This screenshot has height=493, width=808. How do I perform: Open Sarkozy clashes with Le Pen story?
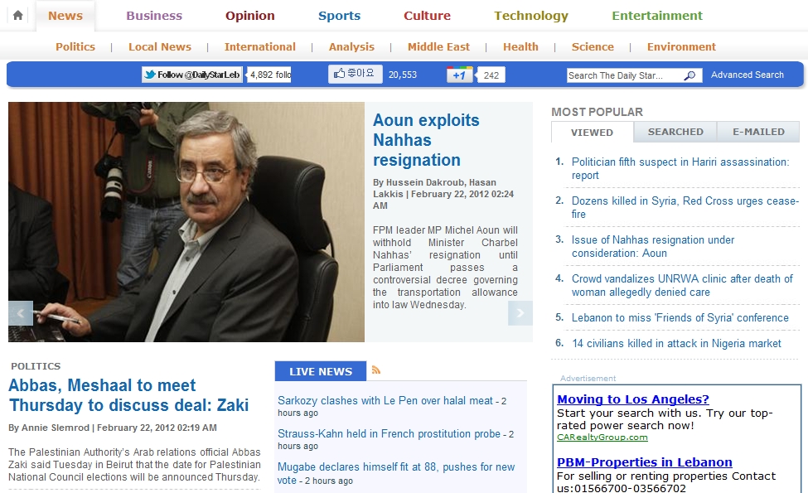[385, 400]
